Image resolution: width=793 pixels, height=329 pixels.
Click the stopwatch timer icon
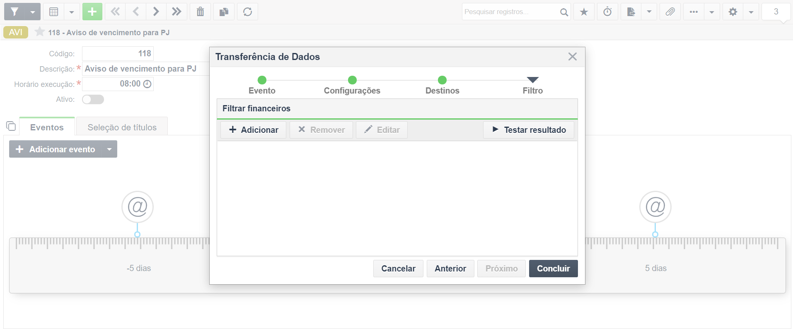coord(607,12)
